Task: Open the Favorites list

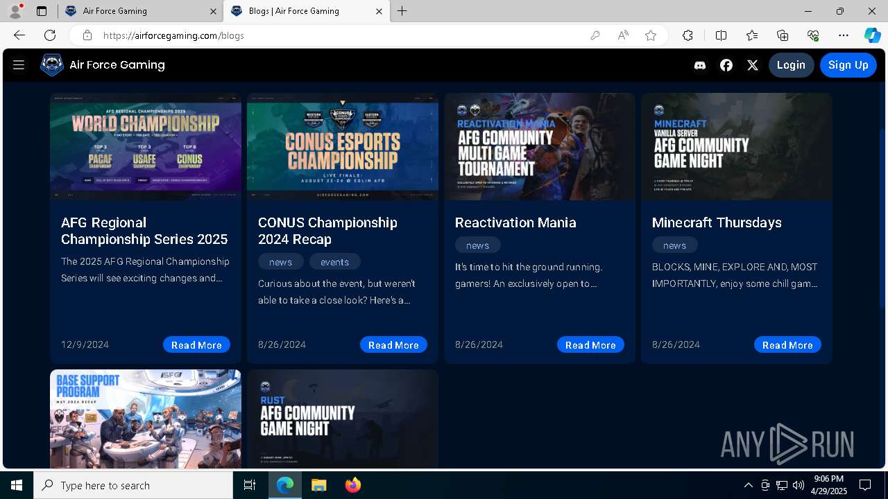Action: pos(752,35)
